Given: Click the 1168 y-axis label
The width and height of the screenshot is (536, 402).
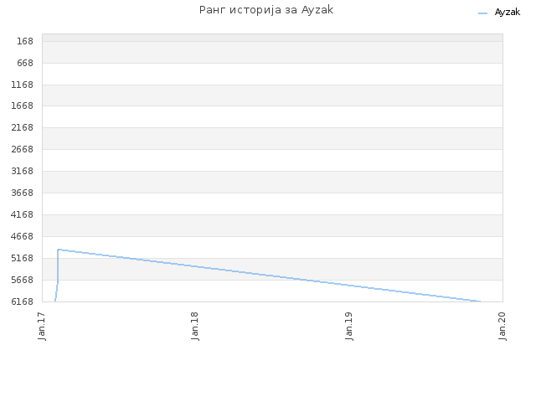Looking at the screenshot, I should point(23,85).
